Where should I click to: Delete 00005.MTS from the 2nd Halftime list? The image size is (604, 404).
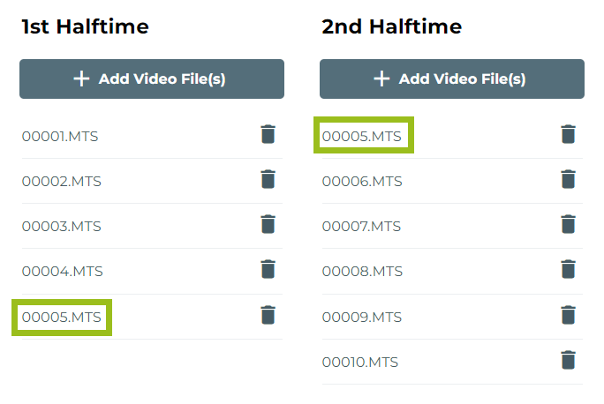[x=568, y=134]
